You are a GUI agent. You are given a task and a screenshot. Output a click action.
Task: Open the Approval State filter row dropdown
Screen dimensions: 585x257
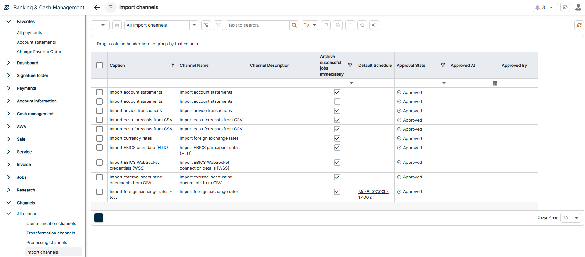click(x=444, y=83)
